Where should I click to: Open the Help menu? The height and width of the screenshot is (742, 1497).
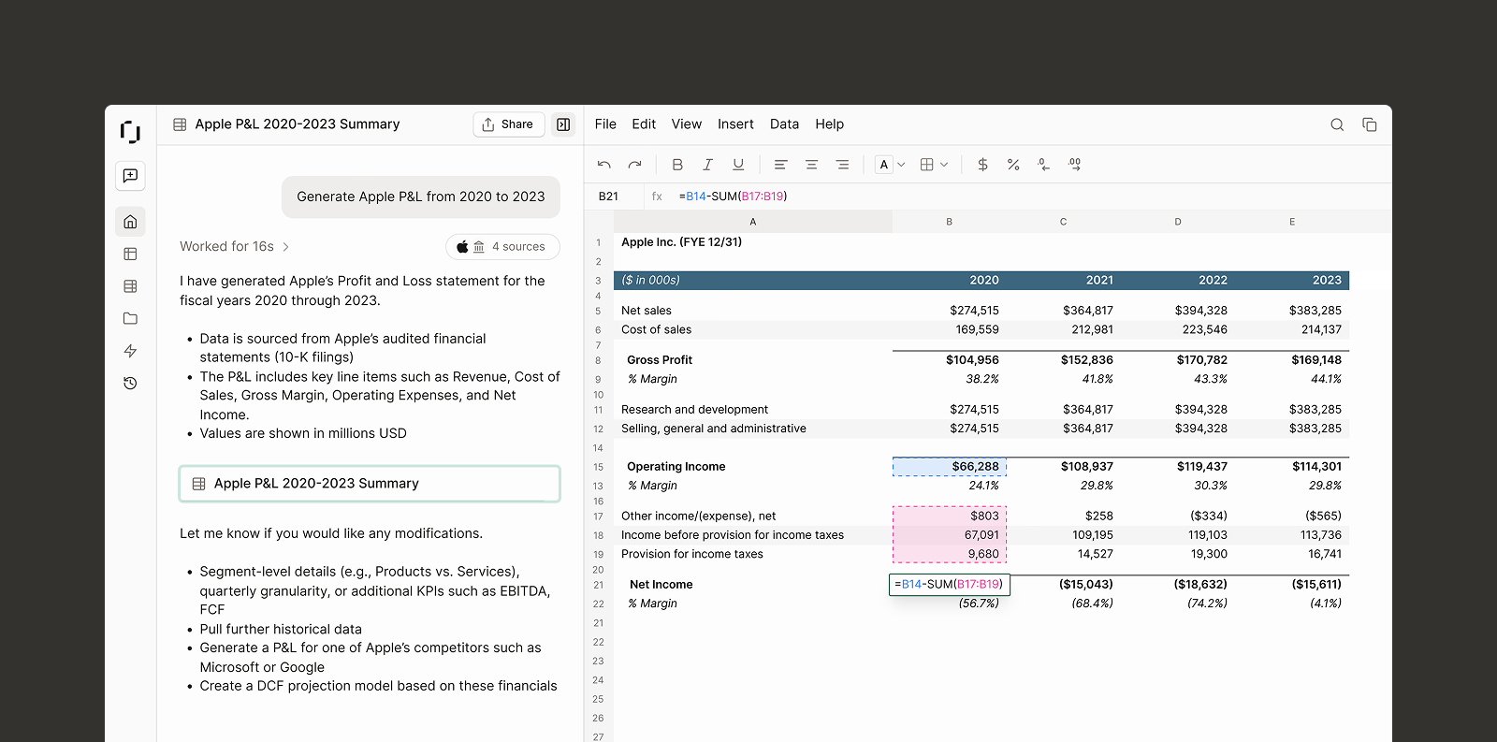point(829,124)
